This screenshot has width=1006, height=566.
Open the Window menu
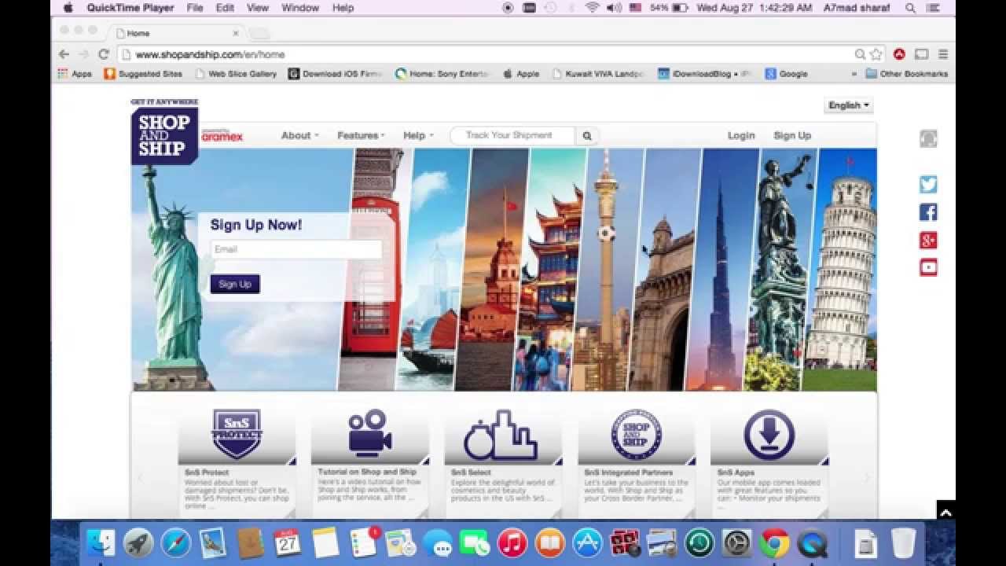(300, 8)
